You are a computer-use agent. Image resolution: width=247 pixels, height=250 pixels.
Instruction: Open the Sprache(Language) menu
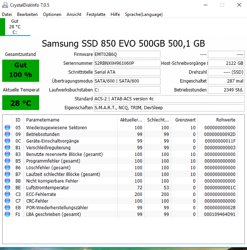point(144,14)
